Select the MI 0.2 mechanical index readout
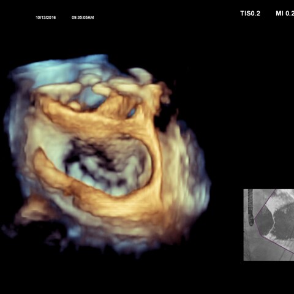The width and height of the screenshot is (294, 294). coord(285,13)
